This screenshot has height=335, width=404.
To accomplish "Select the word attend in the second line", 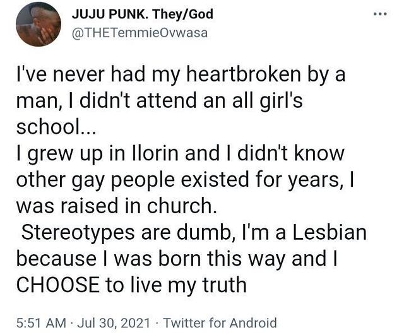I will point(166,100).
